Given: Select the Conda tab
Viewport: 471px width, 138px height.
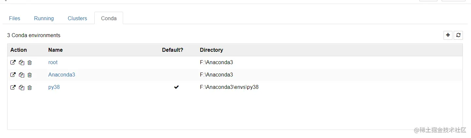Looking at the screenshot, I should point(109,18).
